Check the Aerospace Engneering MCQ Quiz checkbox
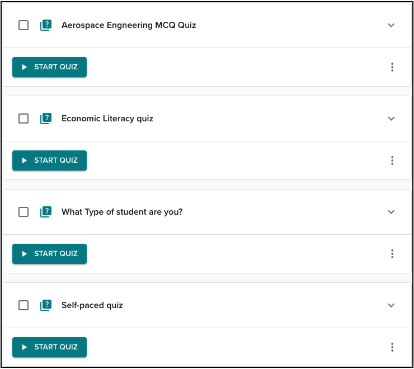 (x=23, y=25)
